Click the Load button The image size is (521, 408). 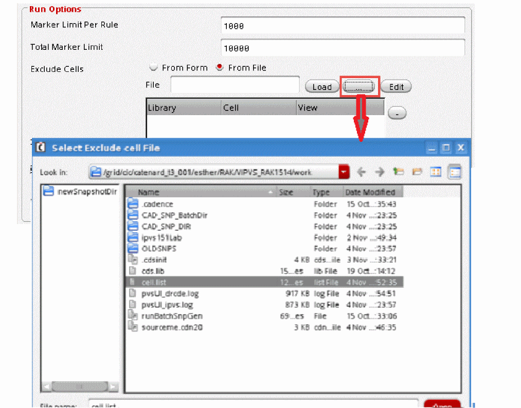pyautogui.click(x=321, y=87)
